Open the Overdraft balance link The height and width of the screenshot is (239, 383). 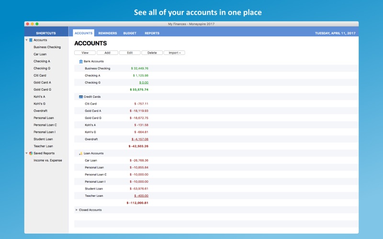pyautogui.click(x=140, y=139)
